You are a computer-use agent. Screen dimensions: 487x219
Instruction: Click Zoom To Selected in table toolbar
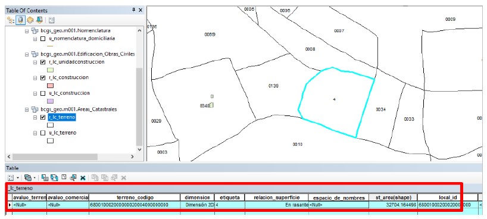(73, 178)
